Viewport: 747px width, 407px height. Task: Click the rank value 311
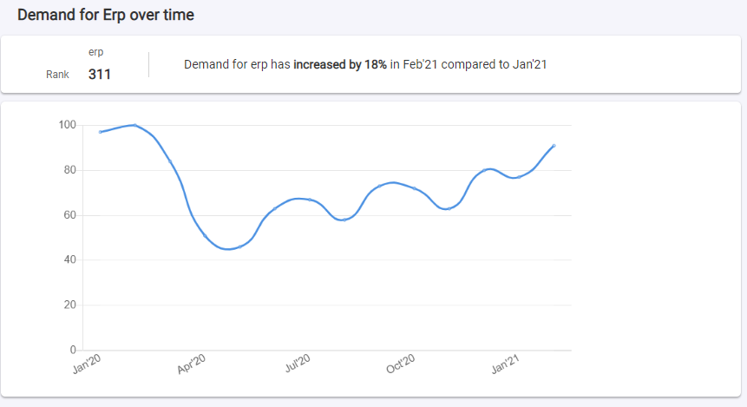coord(100,75)
